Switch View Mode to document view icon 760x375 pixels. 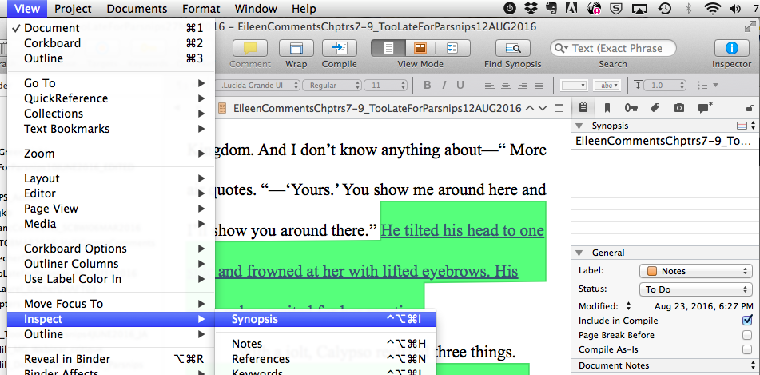(388, 48)
